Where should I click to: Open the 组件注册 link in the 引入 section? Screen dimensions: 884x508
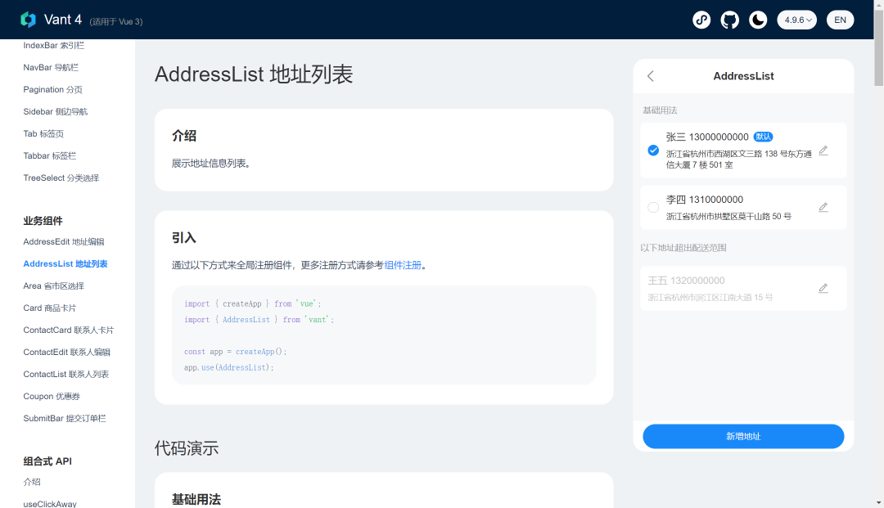[404, 263]
